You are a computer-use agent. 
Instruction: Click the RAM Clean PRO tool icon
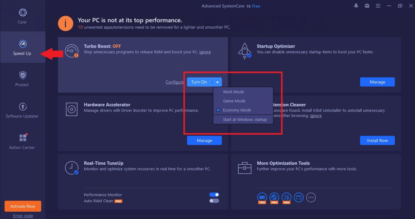pyautogui.click(x=262, y=197)
